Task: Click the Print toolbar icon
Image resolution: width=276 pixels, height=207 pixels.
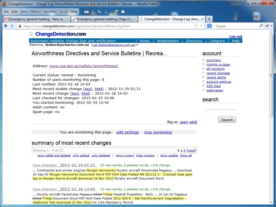Action: pyautogui.click(x=87, y=12)
